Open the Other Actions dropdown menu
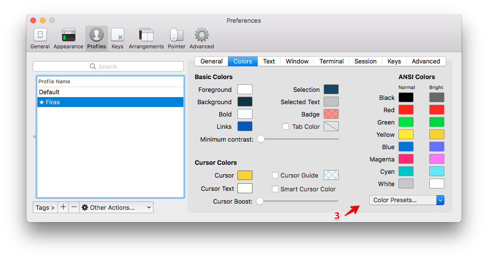Image resolution: width=488 pixels, height=260 pixels. pos(117,207)
